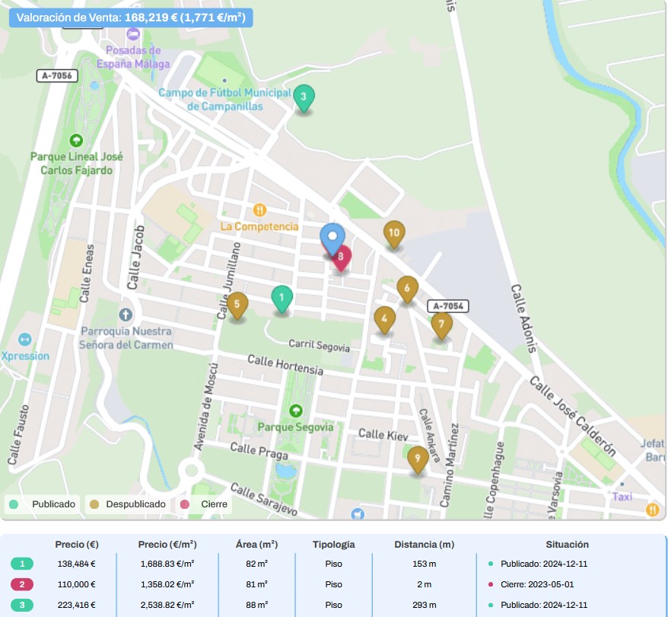Select gold map marker number 10
The image size is (668, 617).
tap(393, 234)
